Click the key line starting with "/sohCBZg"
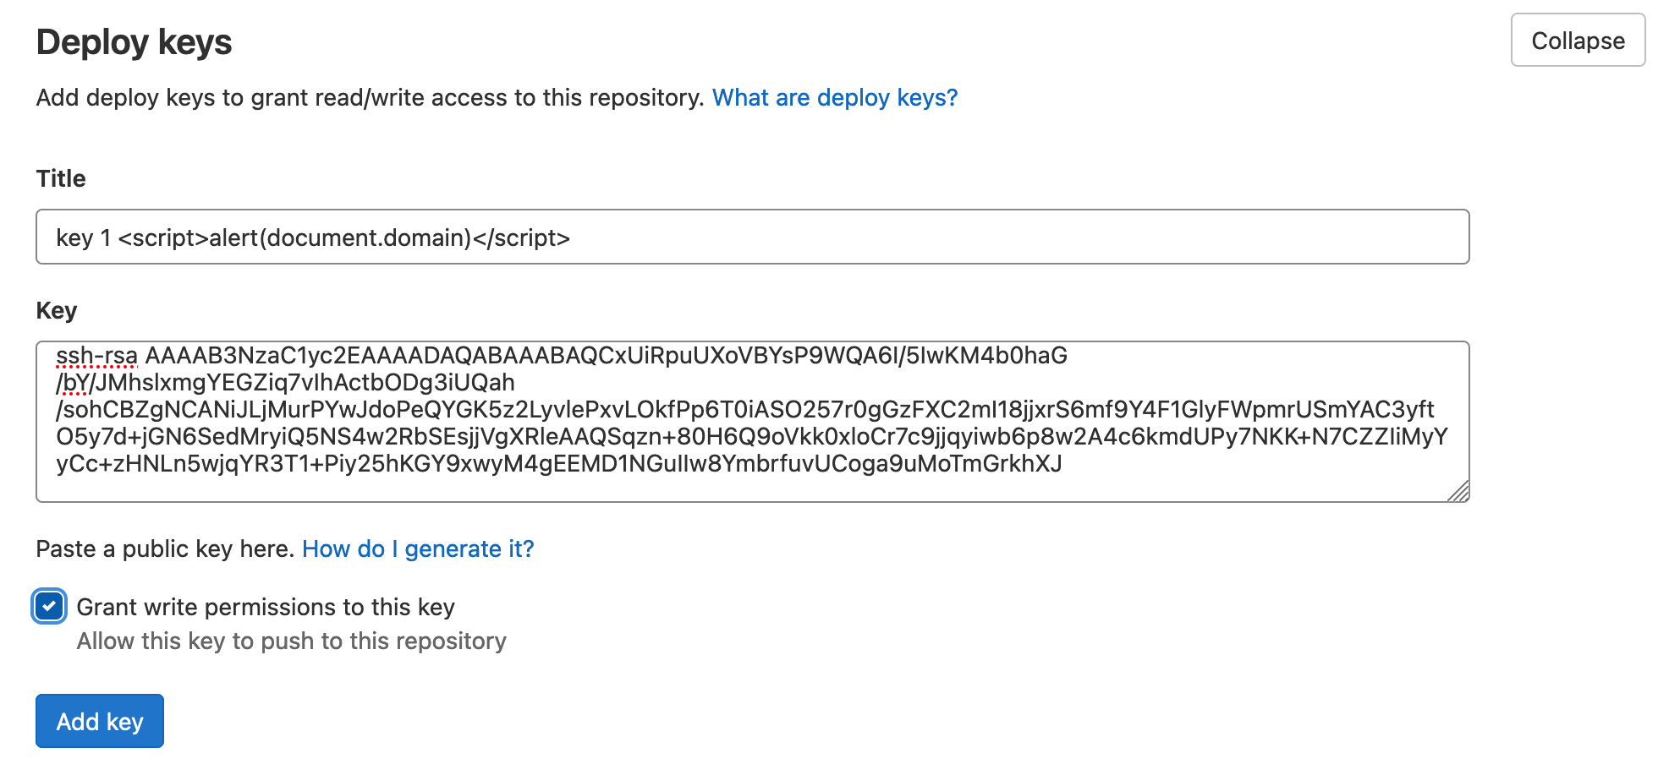1680x764 pixels. [x=744, y=410]
